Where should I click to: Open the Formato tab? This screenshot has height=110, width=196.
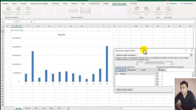134,3
